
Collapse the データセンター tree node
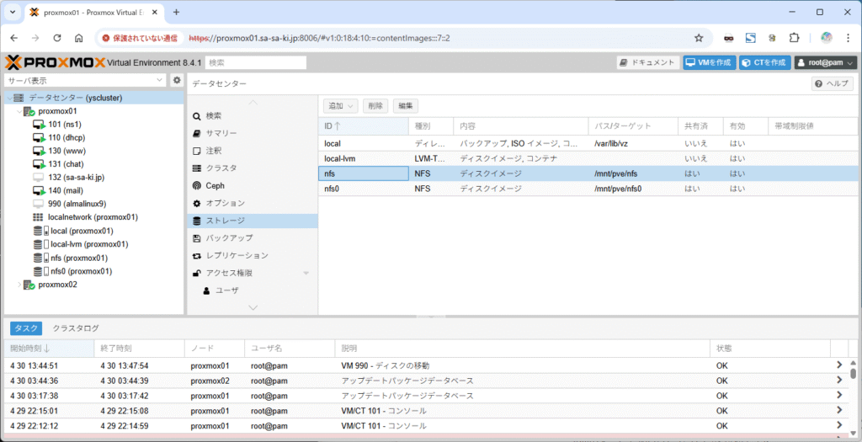[9, 98]
